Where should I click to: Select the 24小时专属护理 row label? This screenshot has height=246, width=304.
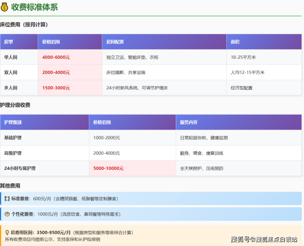click(20, 168)
